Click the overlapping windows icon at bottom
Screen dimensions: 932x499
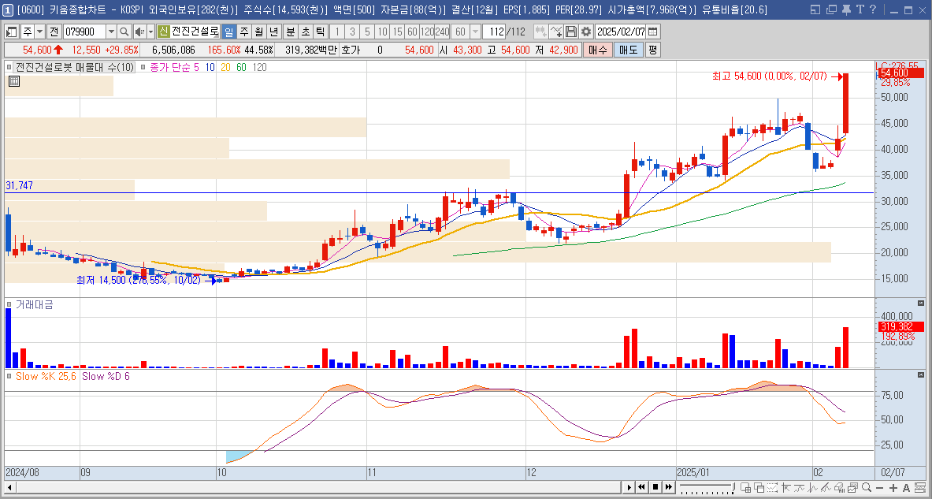(x=759, y=488)
